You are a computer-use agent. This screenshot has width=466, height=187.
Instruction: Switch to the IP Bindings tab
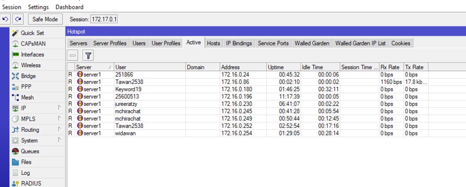pos(239,43)
